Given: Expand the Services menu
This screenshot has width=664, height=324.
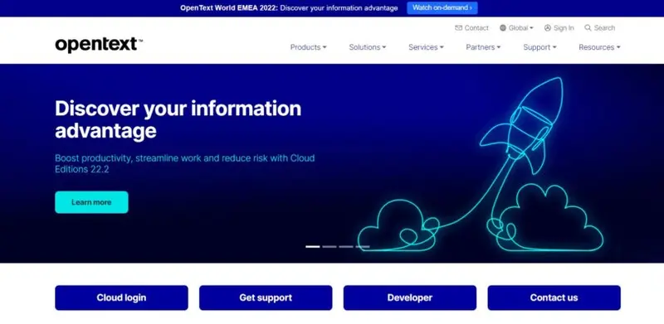Looking at the screenshot, I should (426, 47).
